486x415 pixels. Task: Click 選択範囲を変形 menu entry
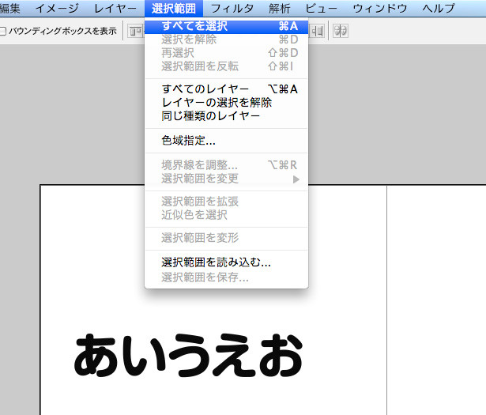226,238
